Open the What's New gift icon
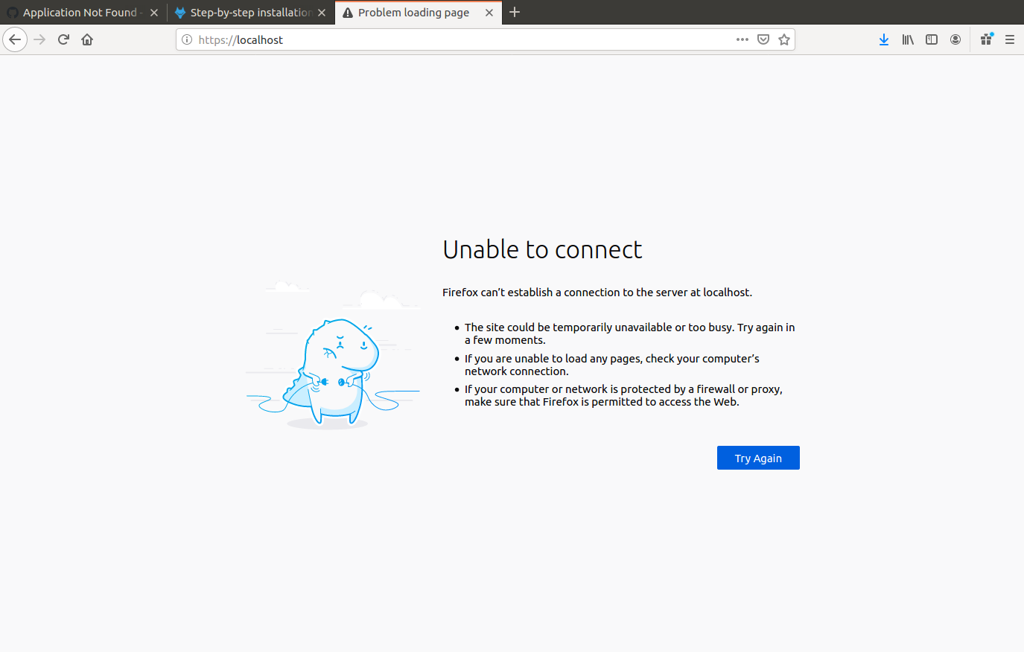Screen dimensions: 1024x652 pyautogui.click(x=986, y=39)
